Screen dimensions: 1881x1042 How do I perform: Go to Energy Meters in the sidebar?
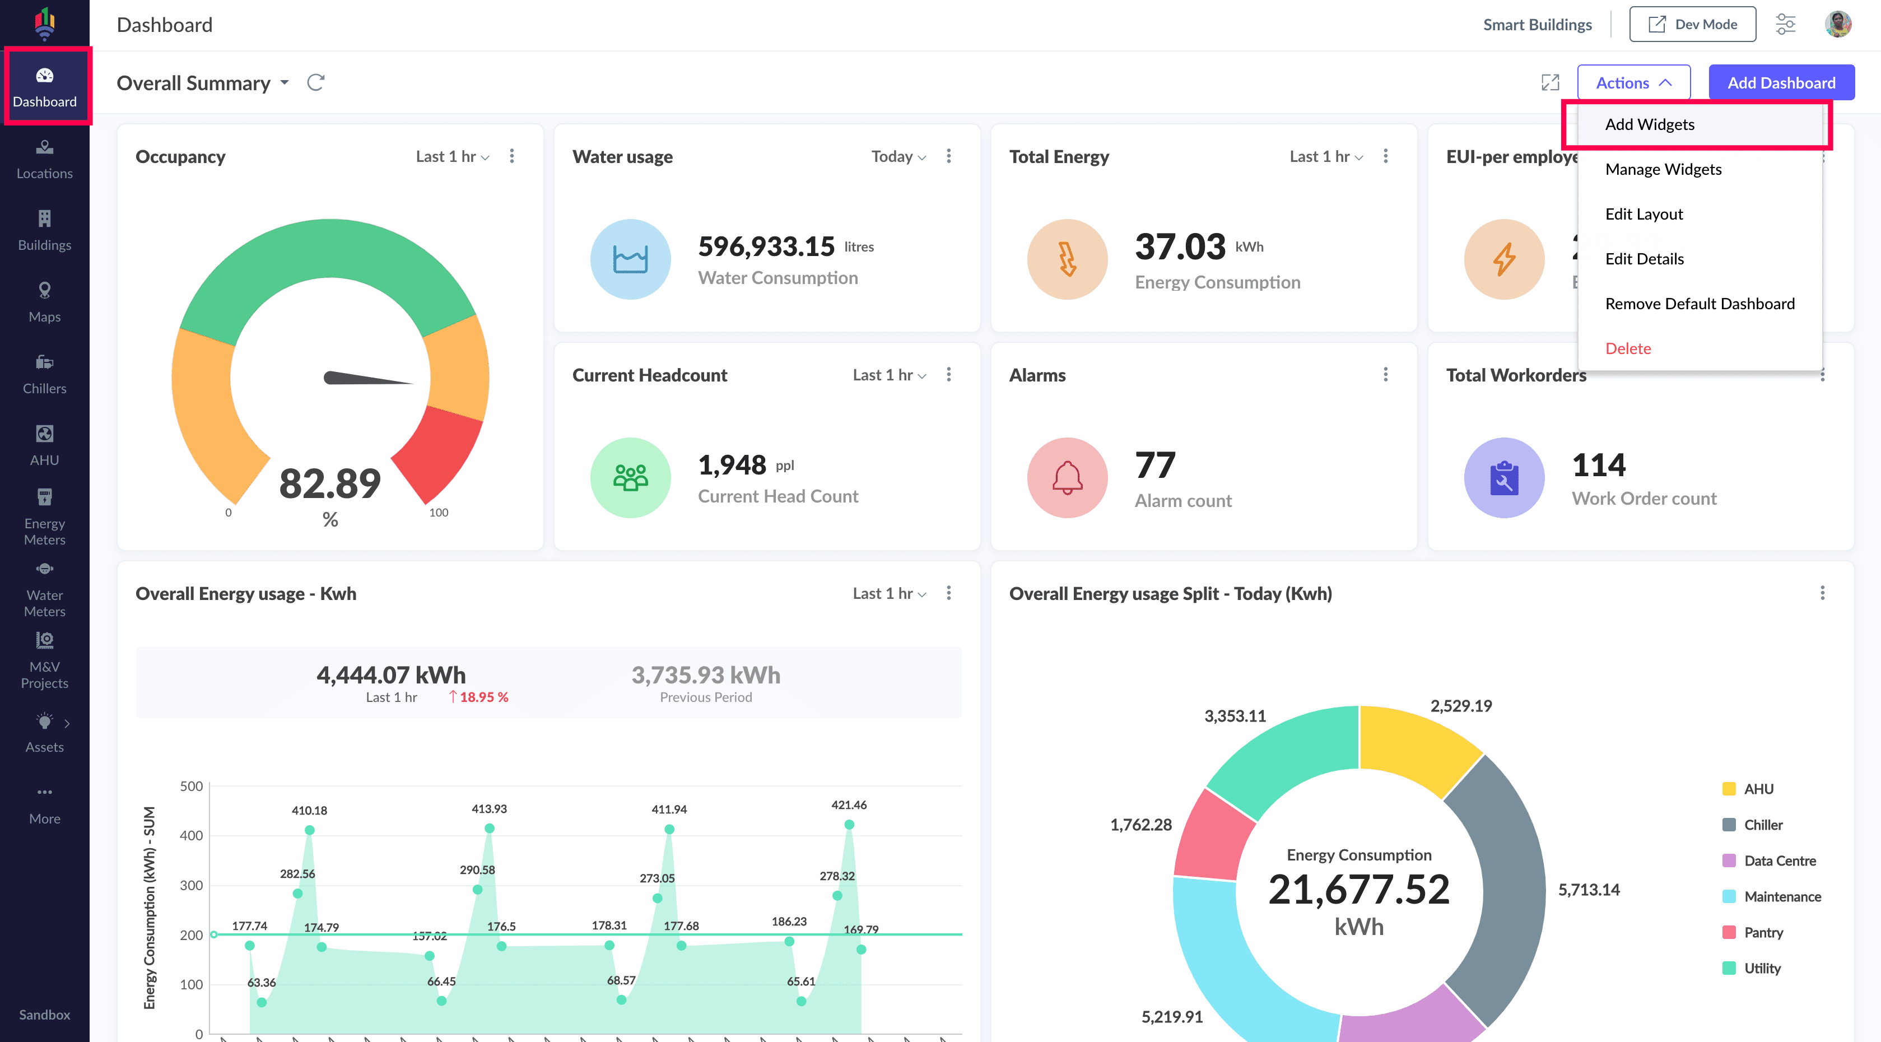(x=45, y=517)
